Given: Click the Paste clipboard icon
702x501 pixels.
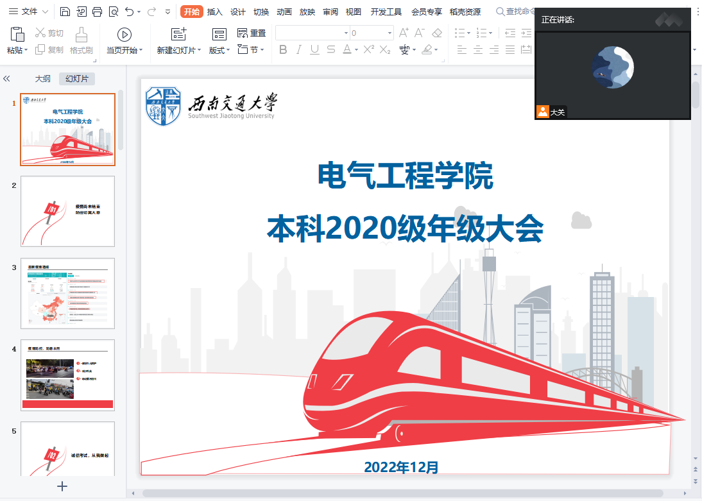Looking at the screenshot, I should pos(17,35).
